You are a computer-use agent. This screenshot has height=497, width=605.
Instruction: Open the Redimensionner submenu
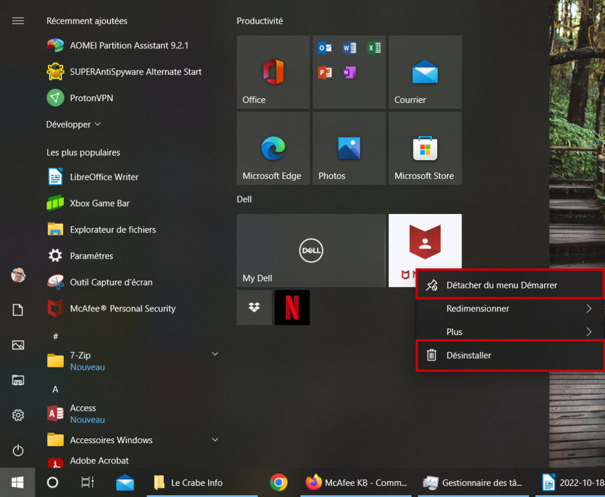click(510, 308)
